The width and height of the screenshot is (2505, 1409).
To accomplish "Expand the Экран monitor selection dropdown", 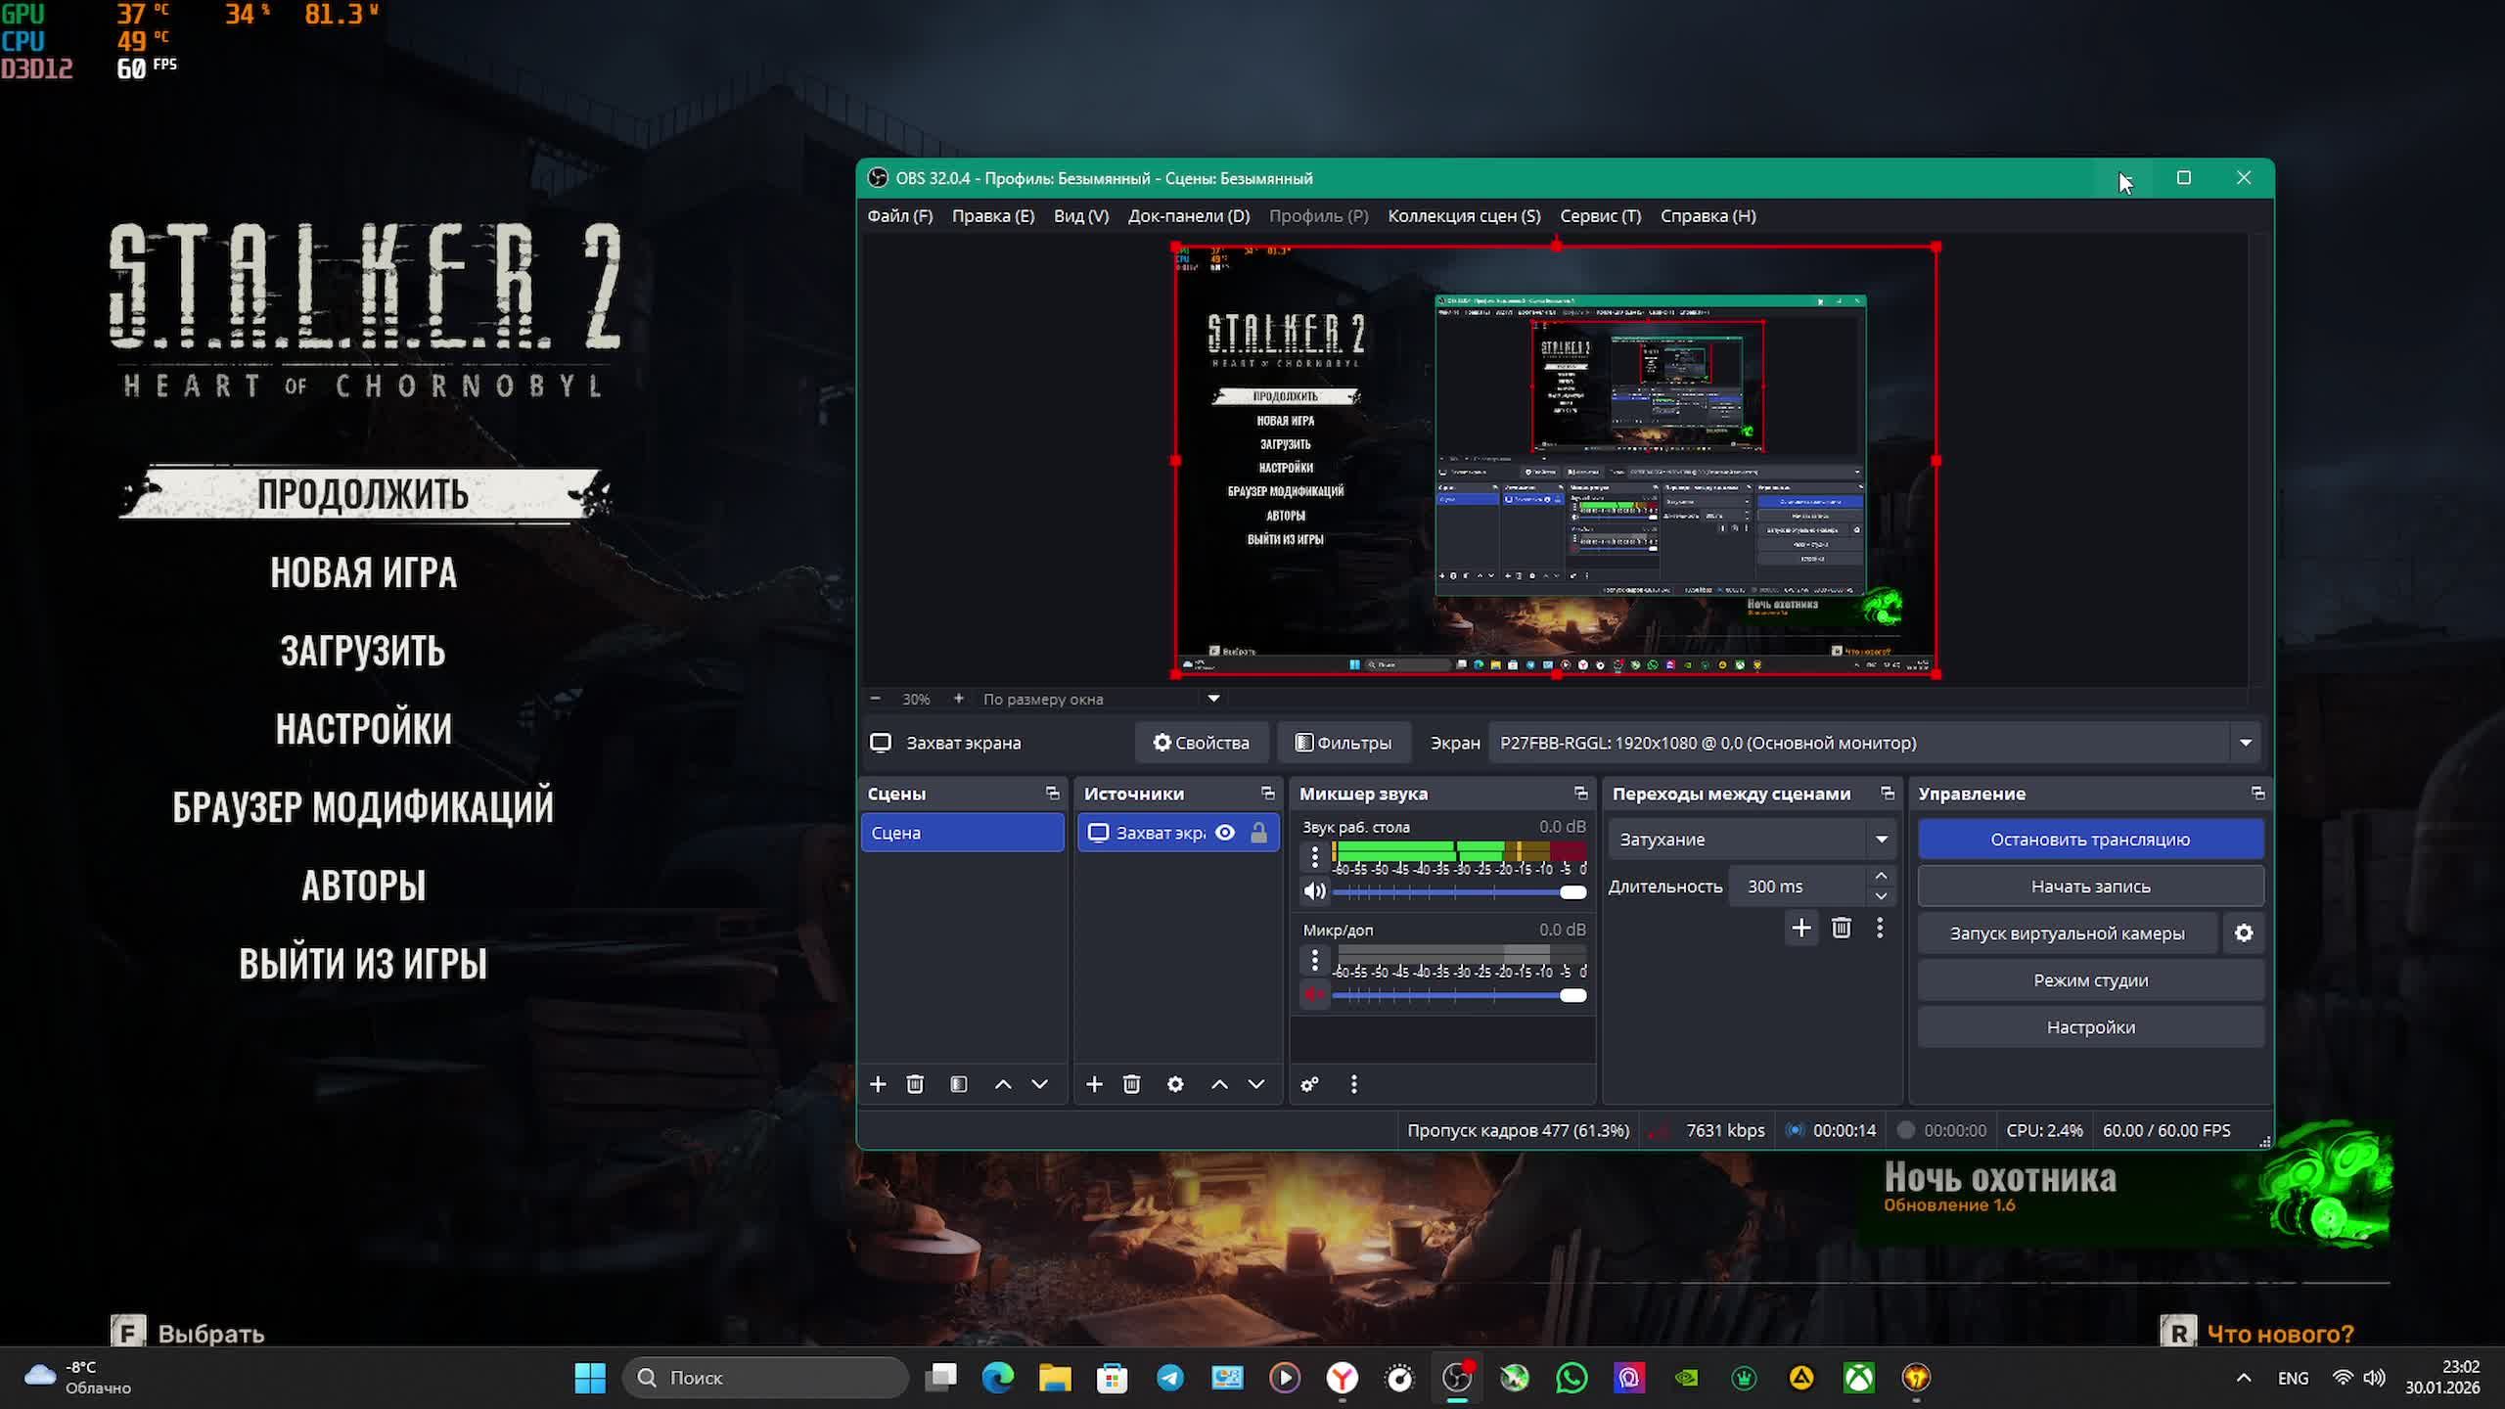I will [2245, 743].
